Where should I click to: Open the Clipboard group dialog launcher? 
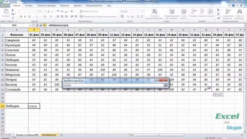(x=17, y=21)
